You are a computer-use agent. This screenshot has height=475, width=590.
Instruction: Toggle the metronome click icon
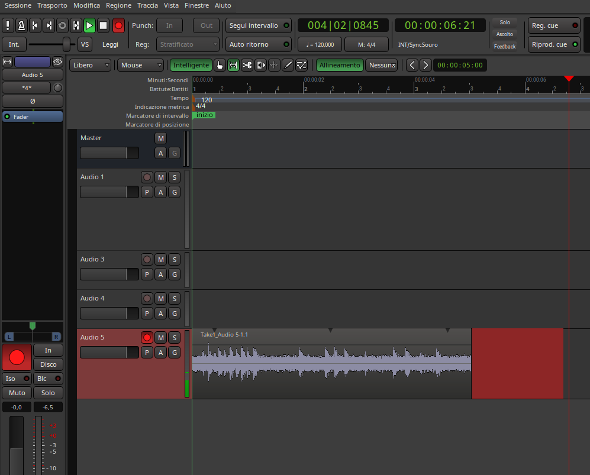21,25
